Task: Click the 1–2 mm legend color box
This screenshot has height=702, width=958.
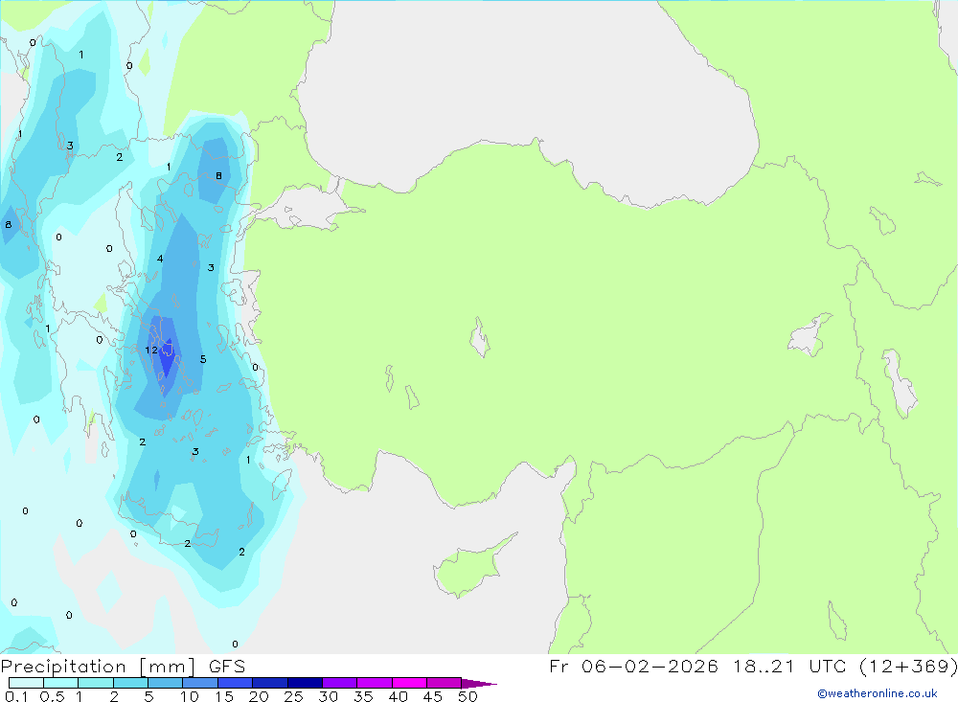Action: [x=96, y=683]
